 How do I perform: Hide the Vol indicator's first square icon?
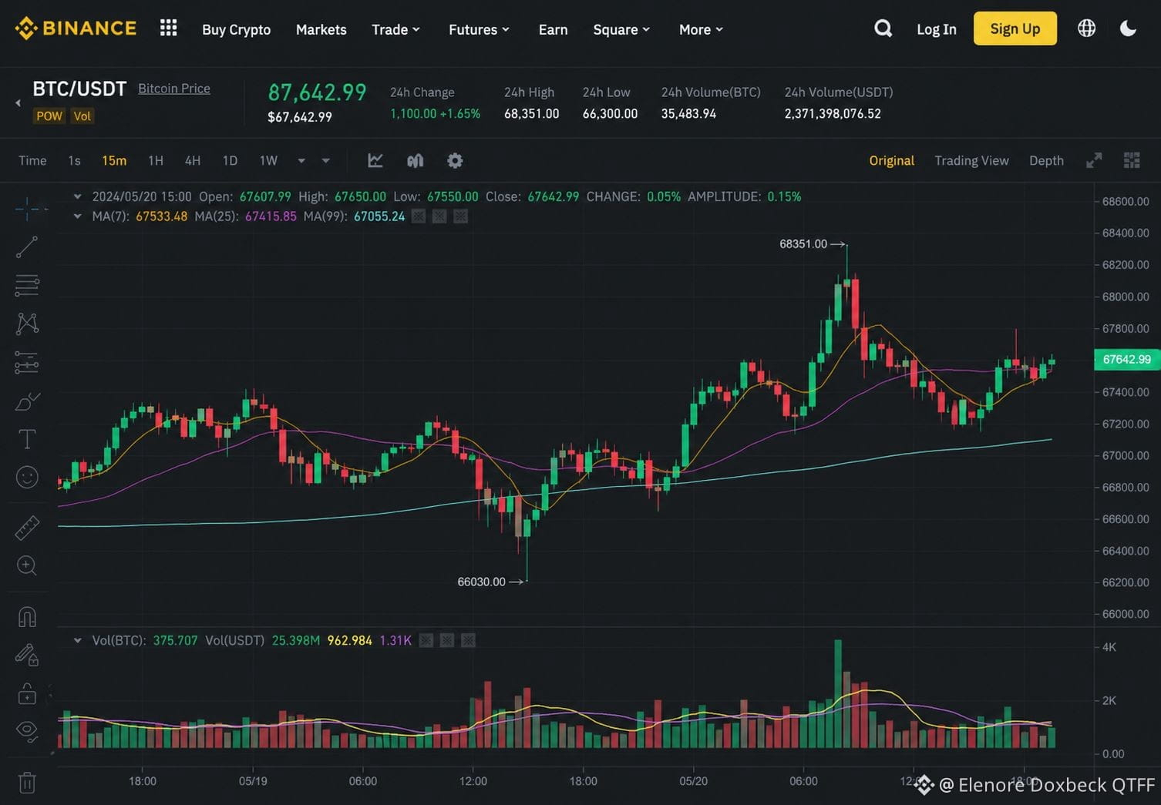[426, 640]
